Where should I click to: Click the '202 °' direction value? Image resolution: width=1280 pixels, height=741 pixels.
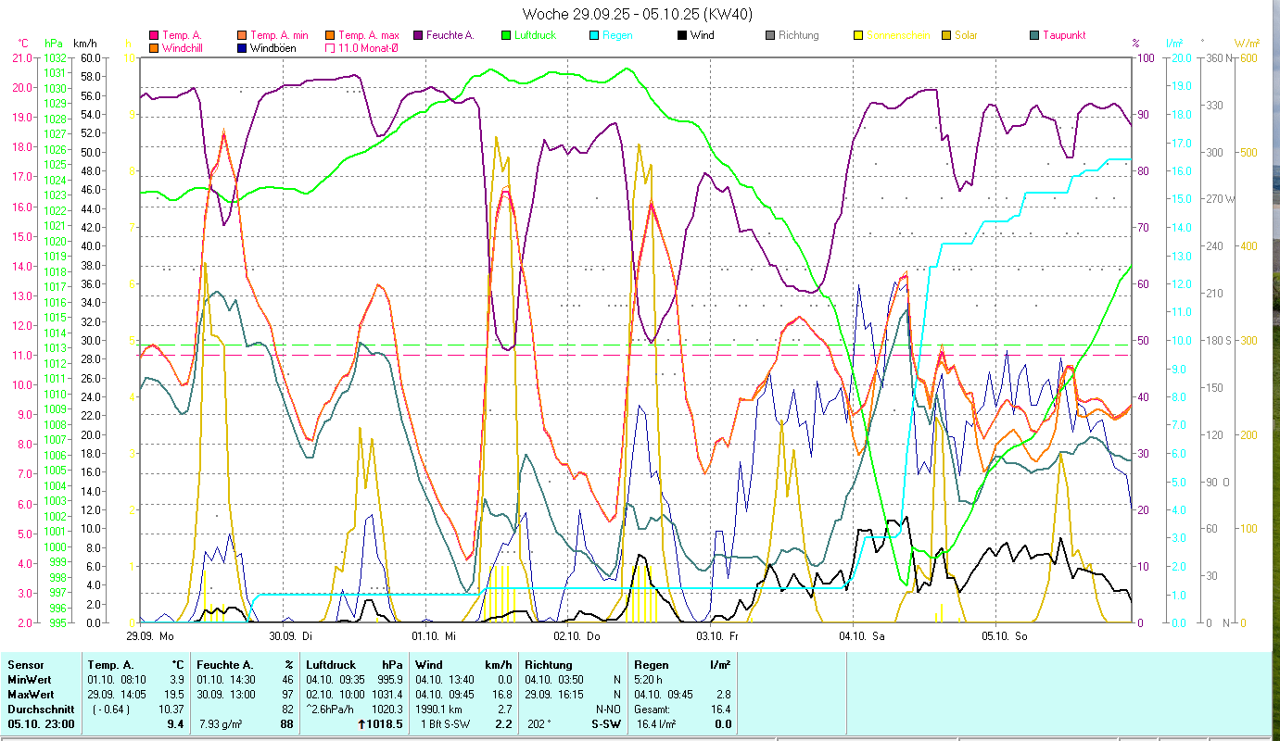[x=539, y=724]
